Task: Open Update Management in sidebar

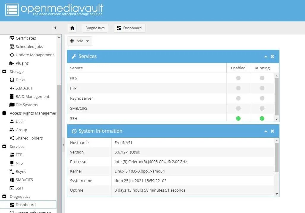Action: (35, 55)
